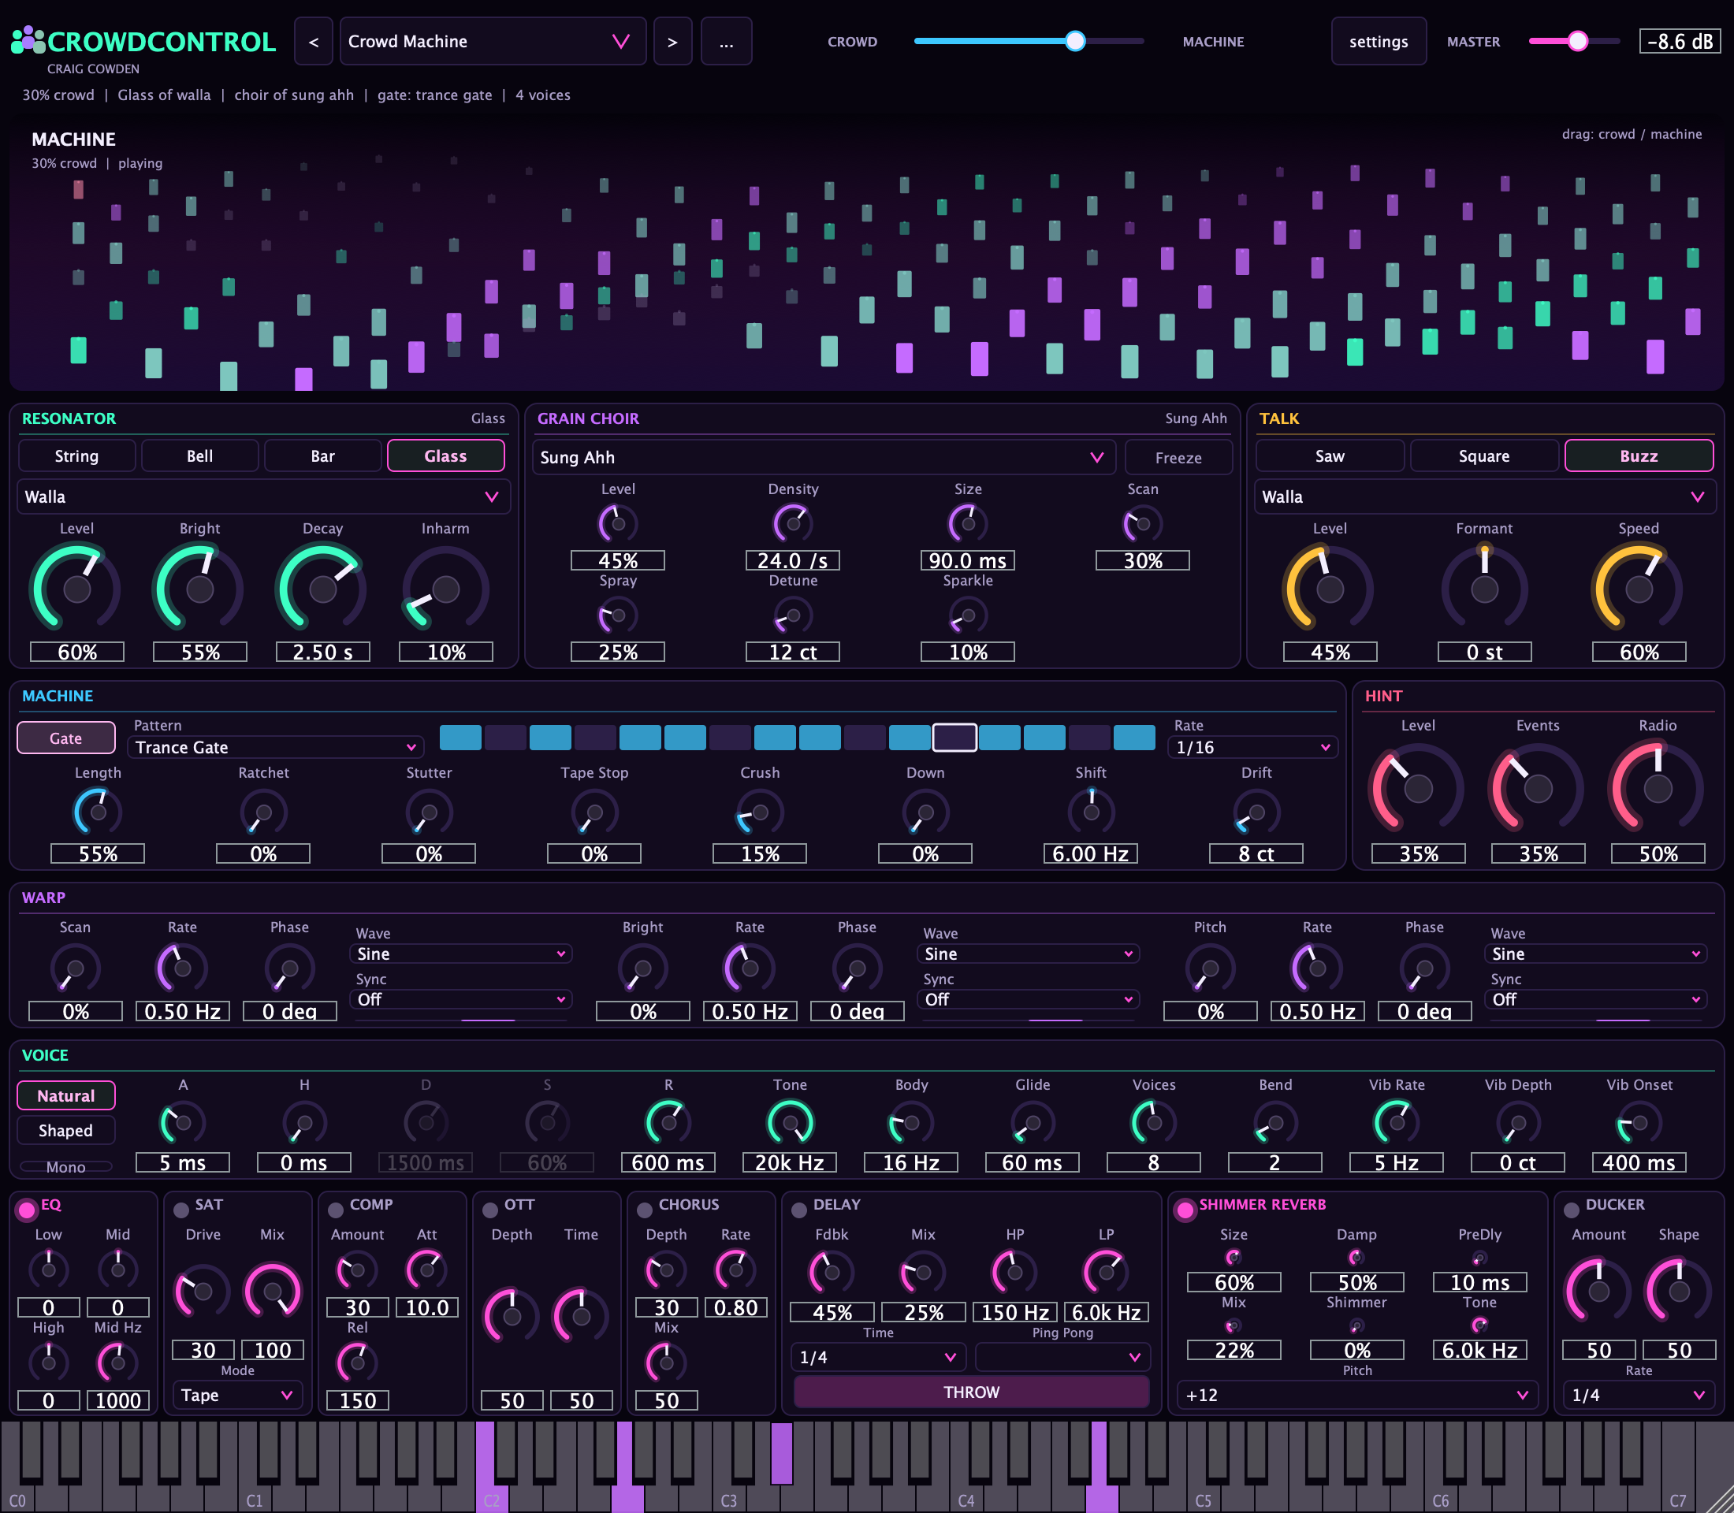Enable the SAT effect power button

coord(180,1210)
